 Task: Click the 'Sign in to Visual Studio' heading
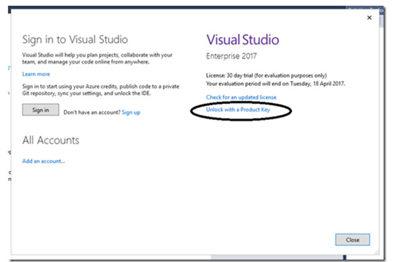75,39
